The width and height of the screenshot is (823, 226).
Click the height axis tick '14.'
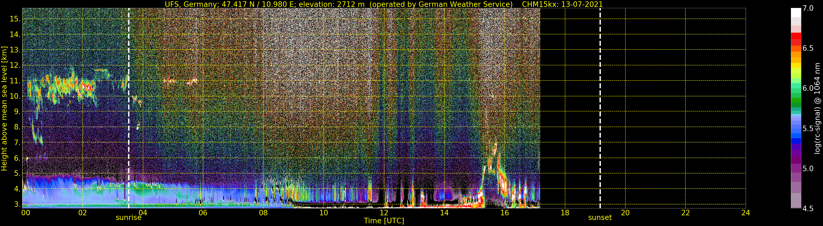click(x=15, y=35)
